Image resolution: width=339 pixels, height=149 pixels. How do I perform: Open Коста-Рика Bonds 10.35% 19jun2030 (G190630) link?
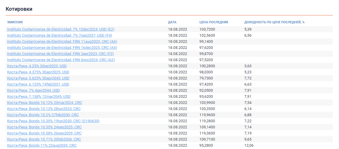pyautogui.click(x=53, y=121)
